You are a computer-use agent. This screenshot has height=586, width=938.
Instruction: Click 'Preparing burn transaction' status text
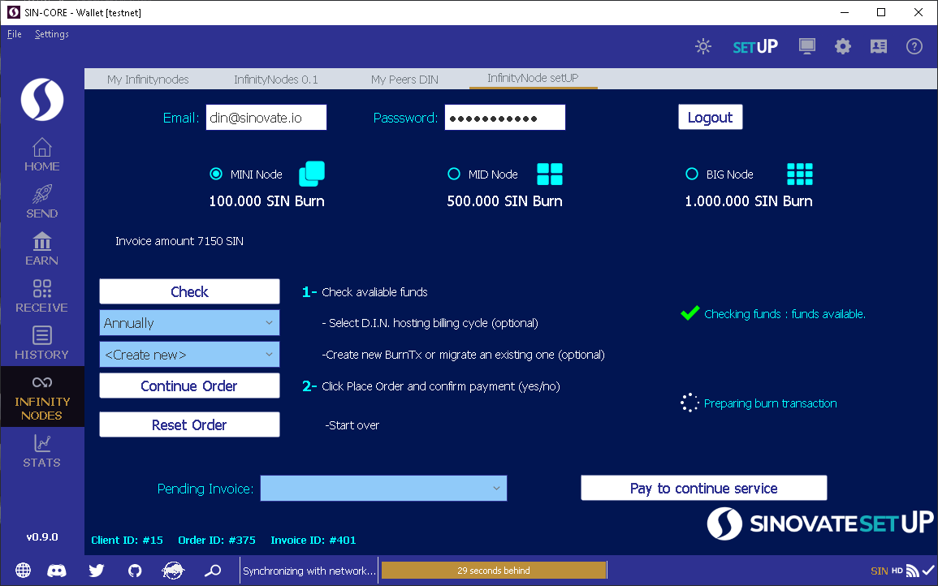pyautogui.click(x=771, y=403)
